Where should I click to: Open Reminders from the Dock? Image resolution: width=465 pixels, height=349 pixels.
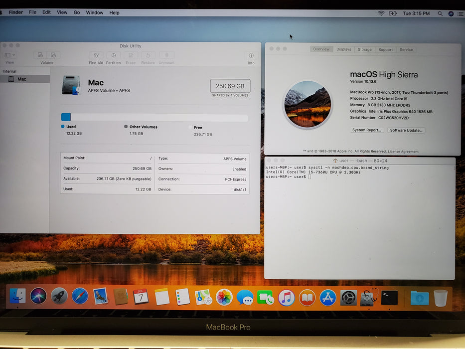(182, 297)
